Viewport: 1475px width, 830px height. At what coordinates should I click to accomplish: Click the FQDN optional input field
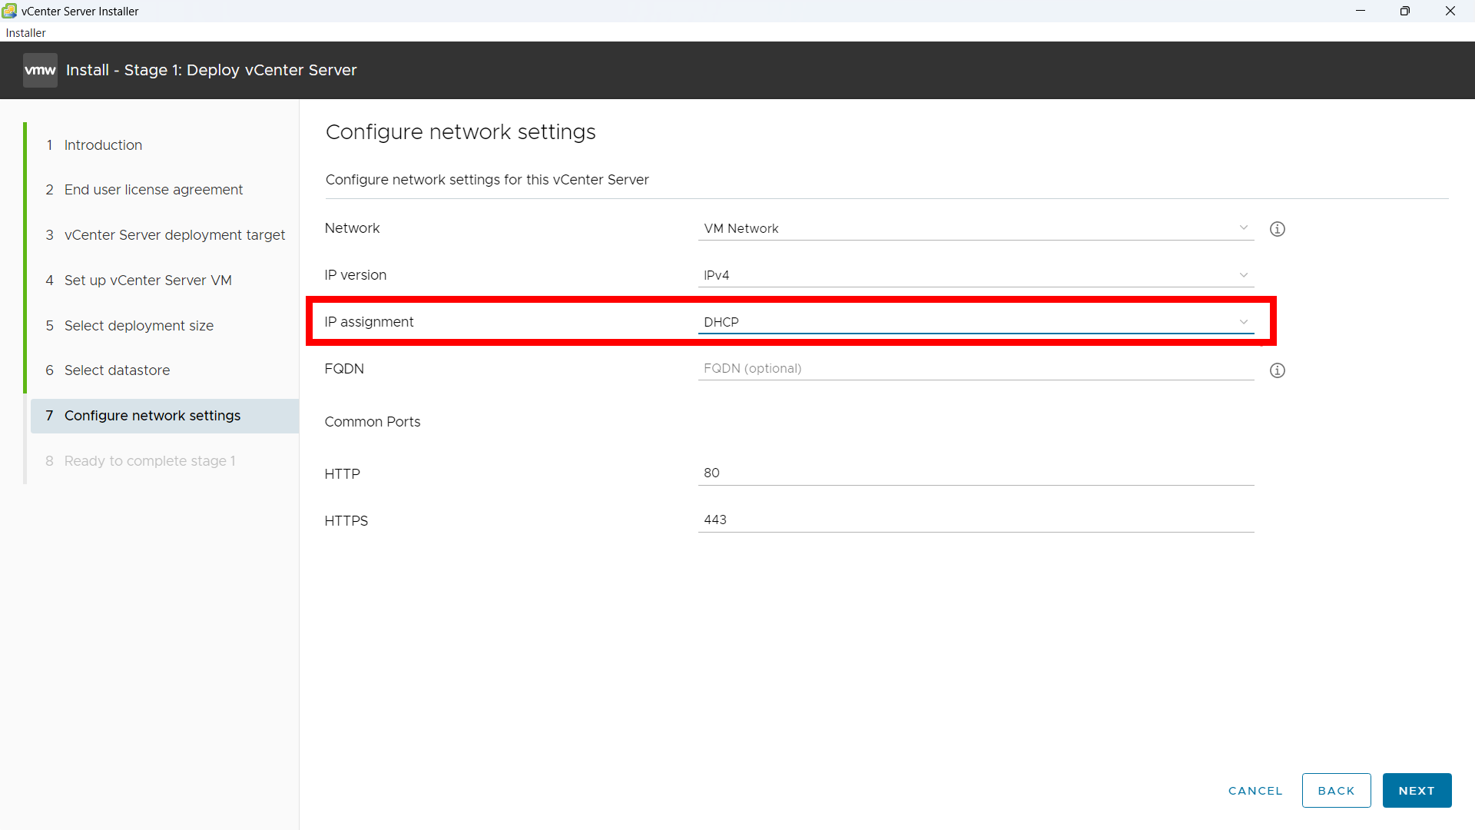click(x=975, y=369)
